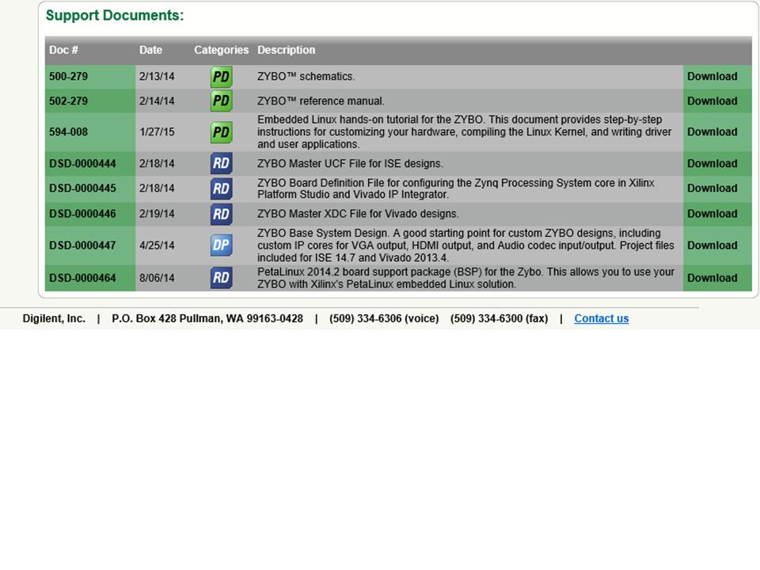
Task: Click the P.O. Box 428 Pullman address
Action: pos(207,318)
